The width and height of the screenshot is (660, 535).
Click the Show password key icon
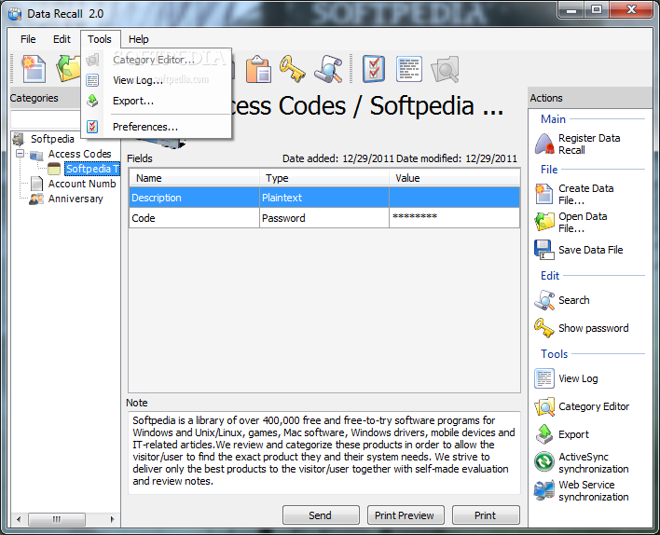[544, 328]
